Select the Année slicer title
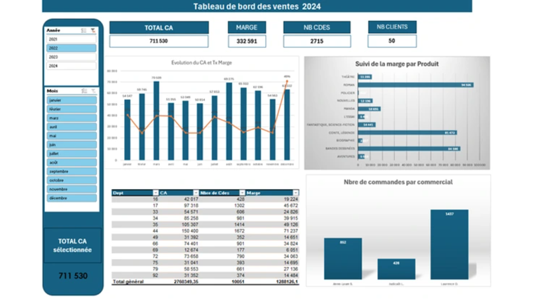This screenshot has height=299, width=533. 53,30
